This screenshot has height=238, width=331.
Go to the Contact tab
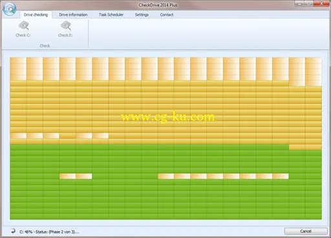[166, 15]
